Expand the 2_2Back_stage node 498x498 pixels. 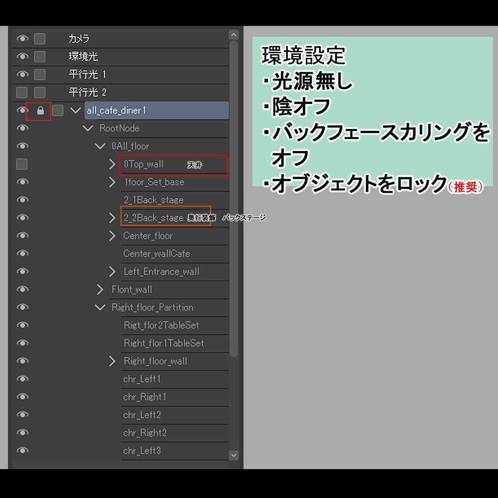(x=112, y=218)
